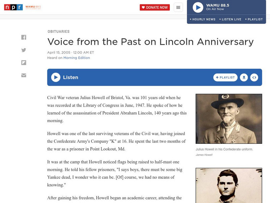Play the WAMU 88.5 live stream
Screen dimensions: 270x203
(198, 7)
